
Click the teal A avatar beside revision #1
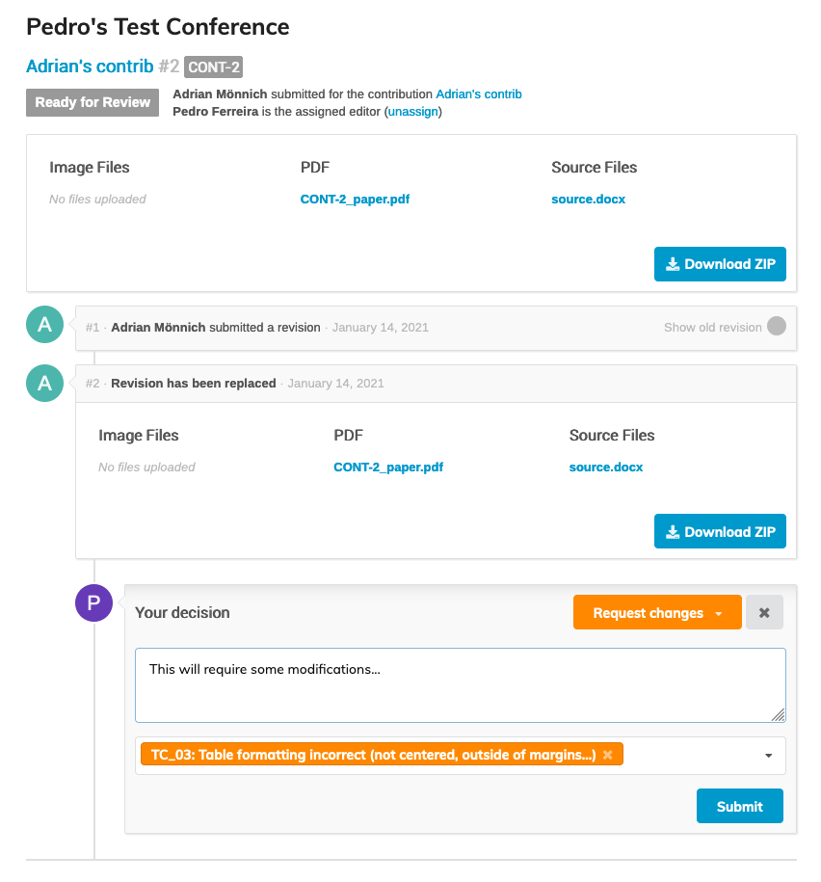[x=44, y=325]
